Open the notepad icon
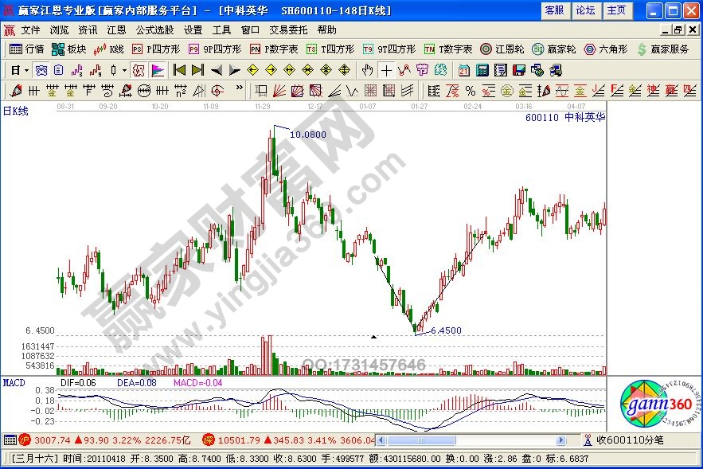The height and width of the screenshot is (469, 703). (x=500, y=70)
